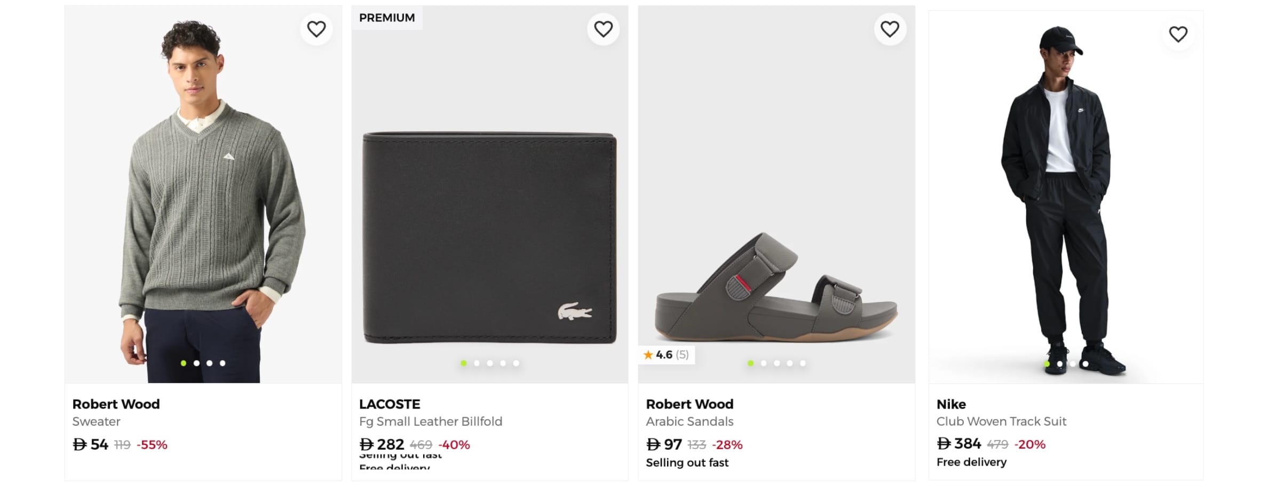Click the PREMIUM badge on Lacoste wallet
This screenshot has height=487, width=1276.
click(387, 18)
